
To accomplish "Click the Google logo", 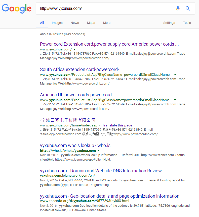I will 17,9.
